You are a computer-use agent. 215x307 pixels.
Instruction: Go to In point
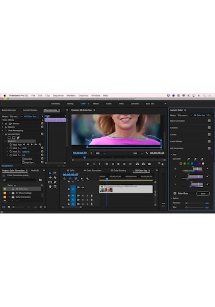(107, 164)
